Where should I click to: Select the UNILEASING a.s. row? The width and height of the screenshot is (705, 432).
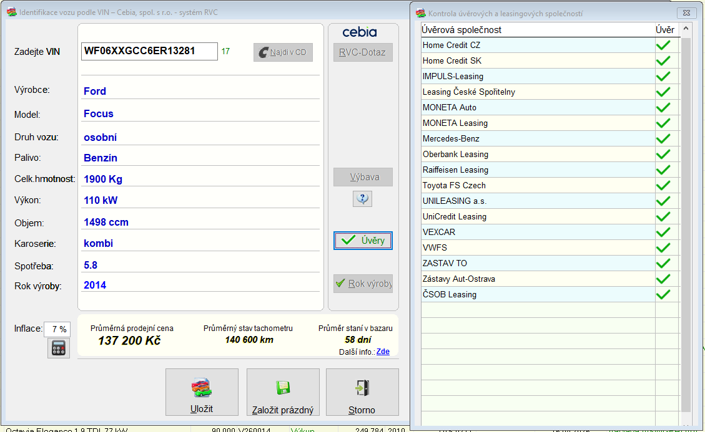click(x=550, y=201)
